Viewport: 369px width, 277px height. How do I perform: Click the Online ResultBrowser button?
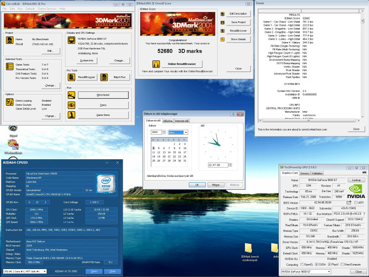pyautogui.click(x=181, y=63)
